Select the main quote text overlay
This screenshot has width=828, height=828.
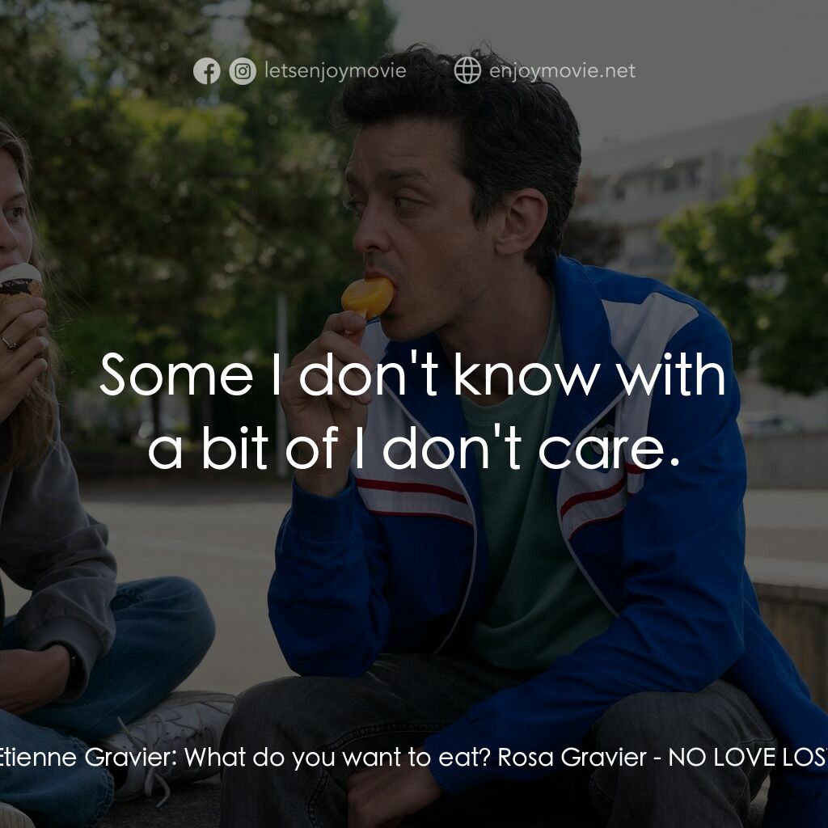[x=412, y=412]
